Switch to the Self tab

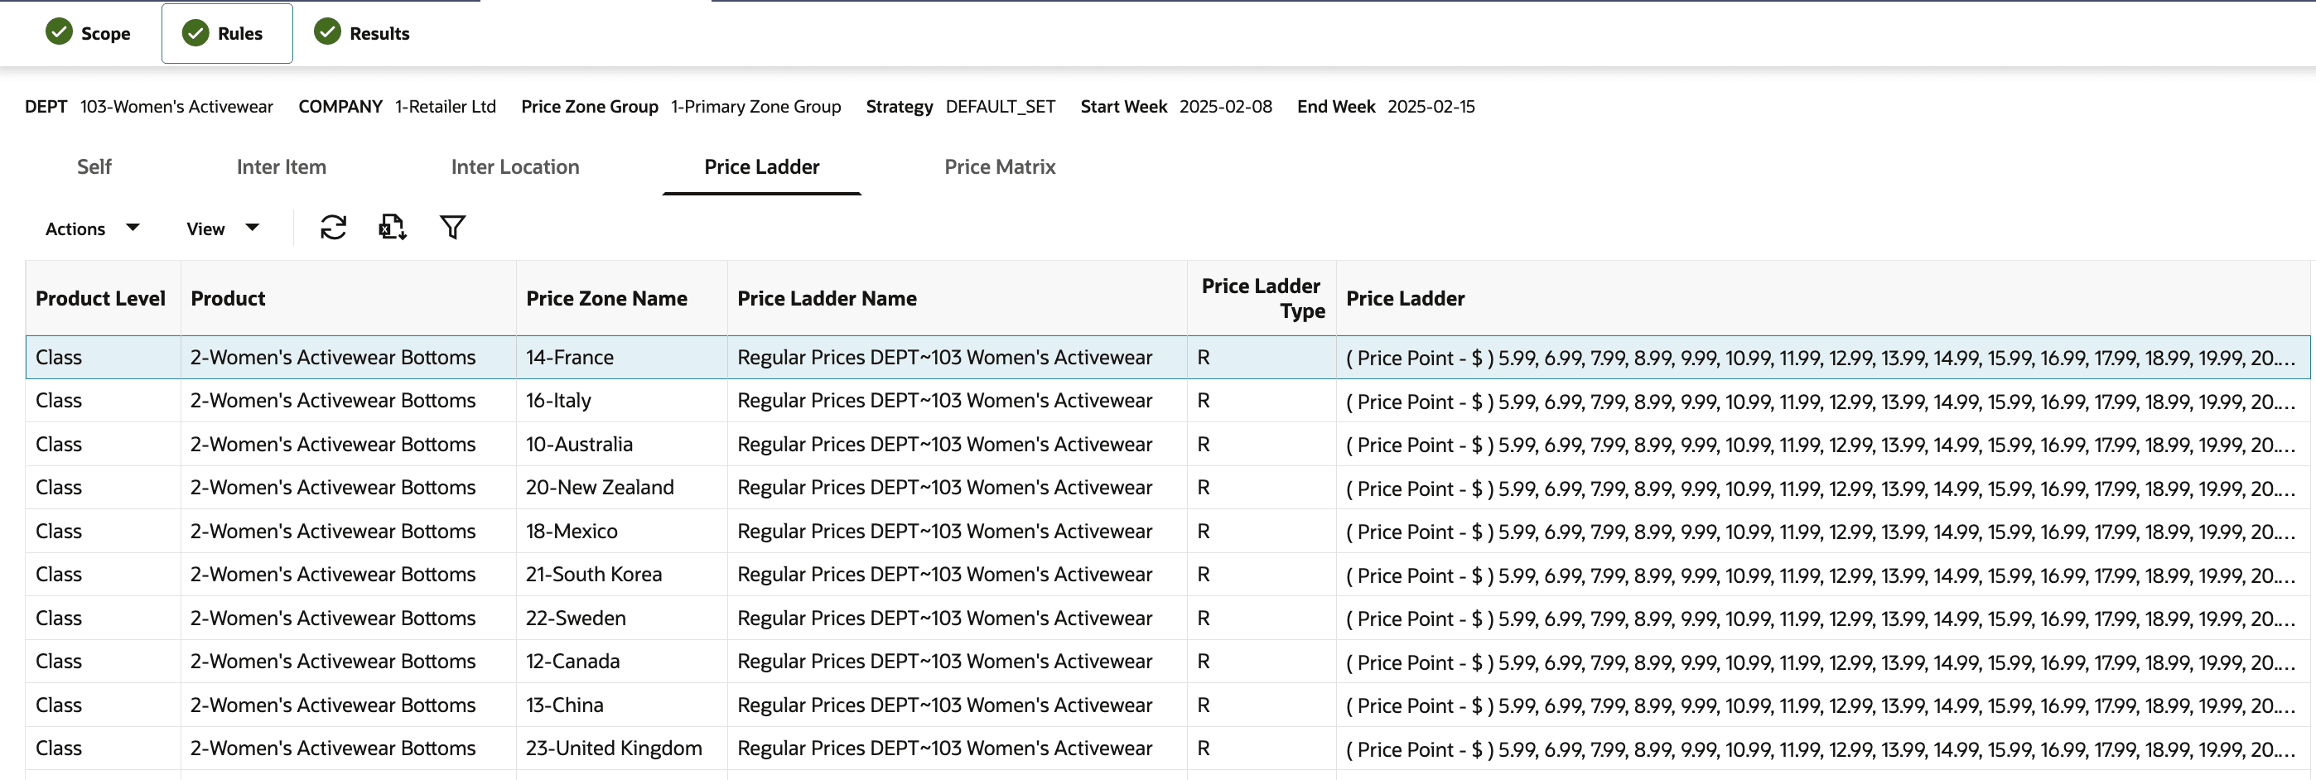(94, 167)
